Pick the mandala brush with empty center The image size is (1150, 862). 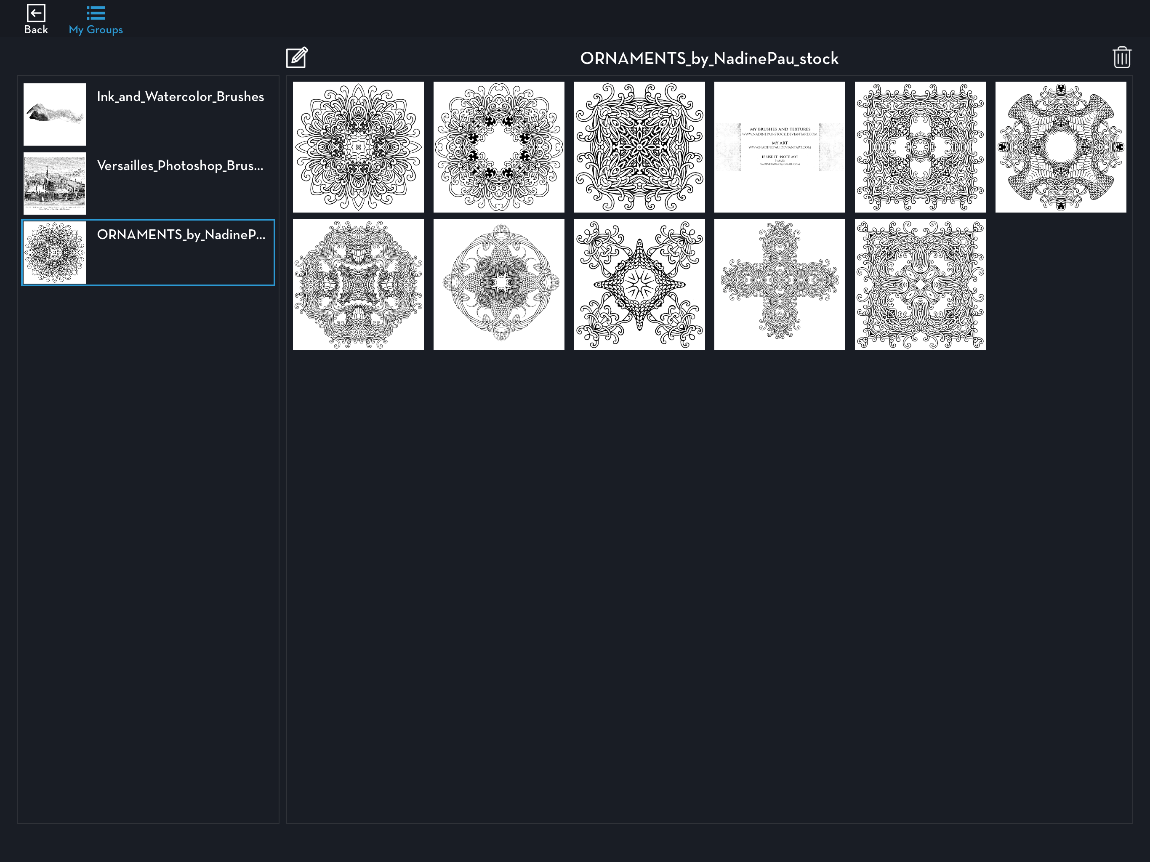coord(498,147)
